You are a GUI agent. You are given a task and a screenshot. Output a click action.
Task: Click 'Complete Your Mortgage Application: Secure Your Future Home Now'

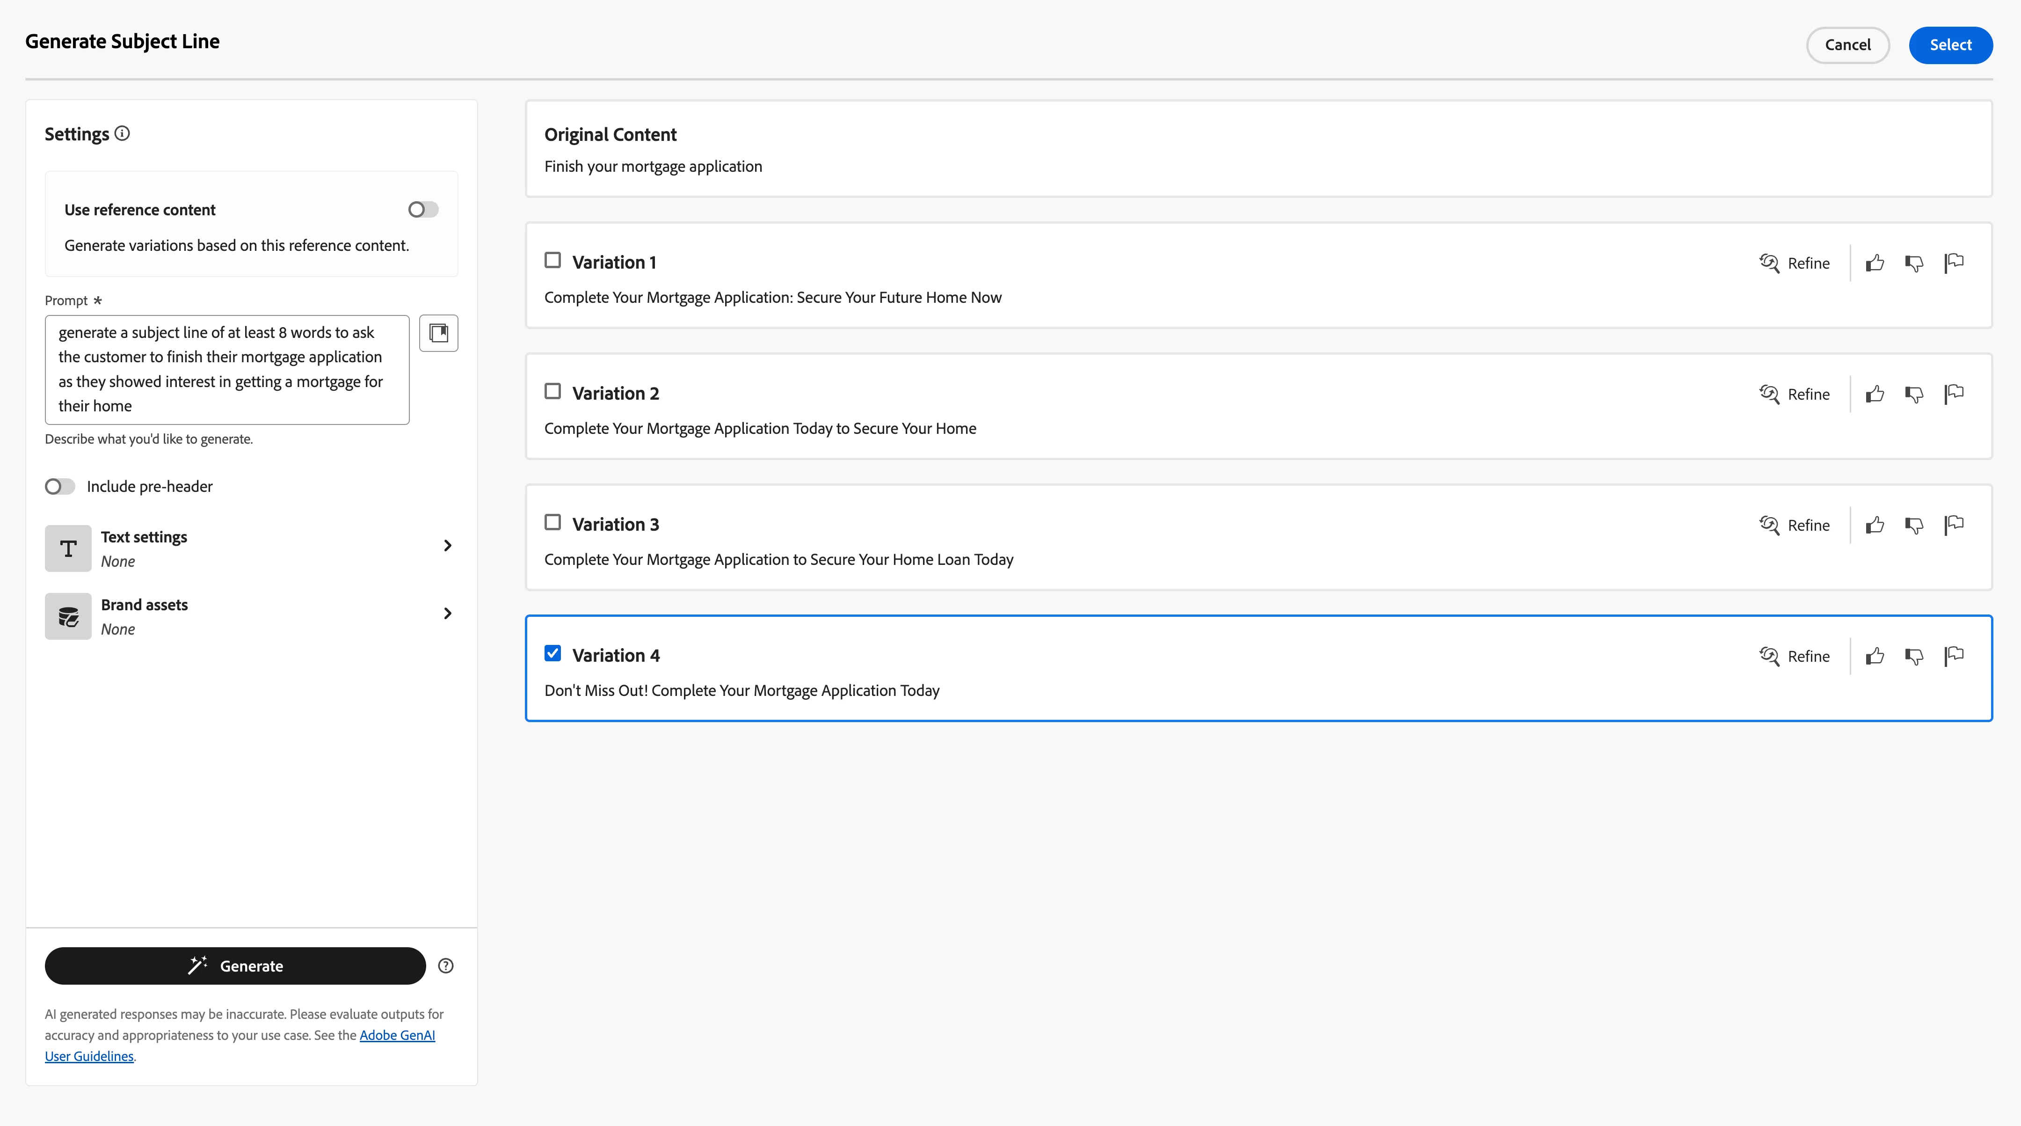[773, 297]
